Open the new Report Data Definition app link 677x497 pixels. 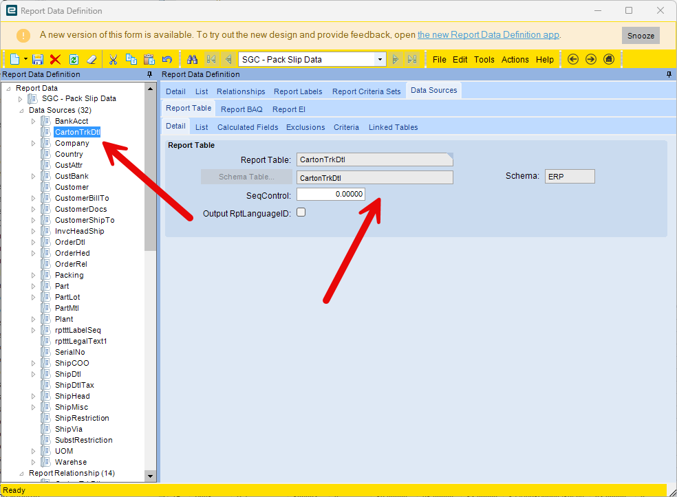pyautogui.click(x=488, y=35)
